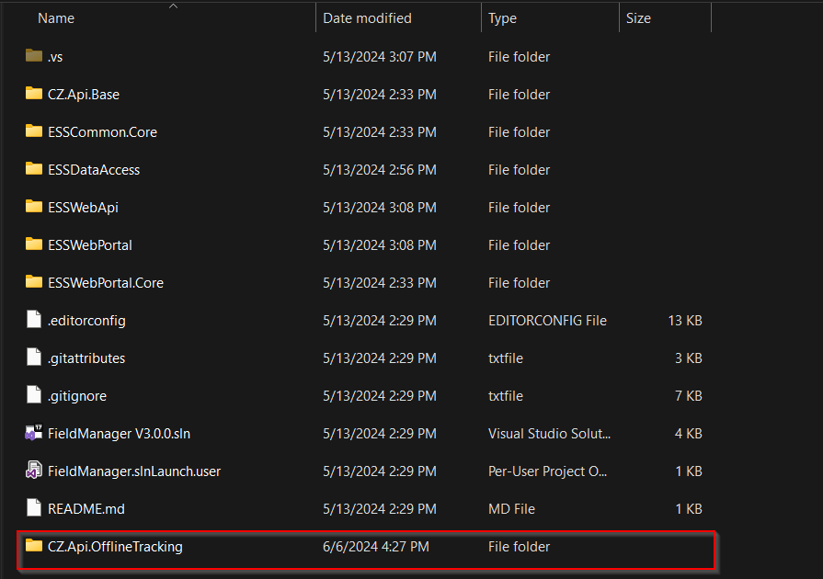Image resolution: width=823 pixels, height=579 pixels.
Task: Select the FieldManager.slnLaunch.user file icon
Action: [x=34, y=471]
